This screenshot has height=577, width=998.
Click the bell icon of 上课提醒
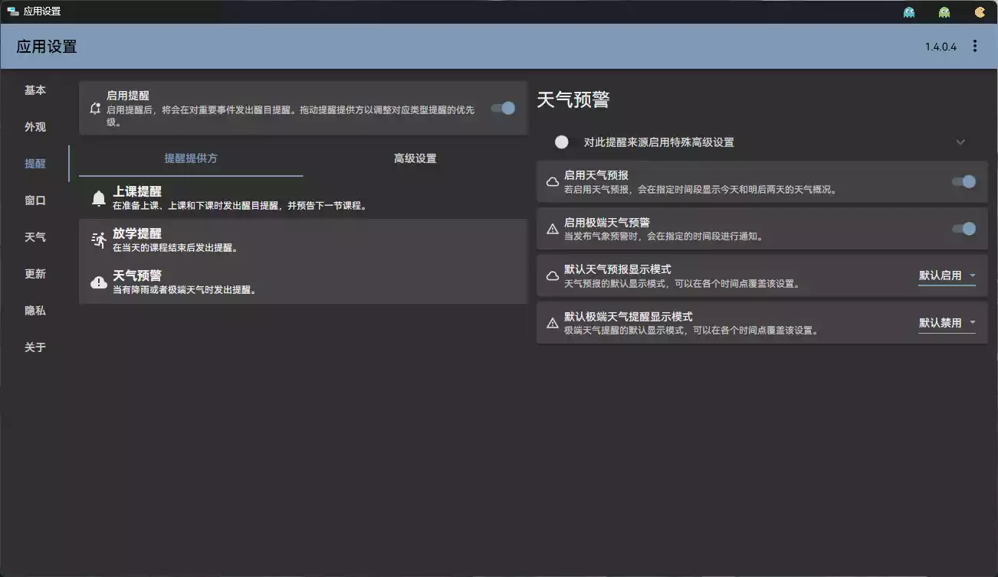[x=99, y=199]
